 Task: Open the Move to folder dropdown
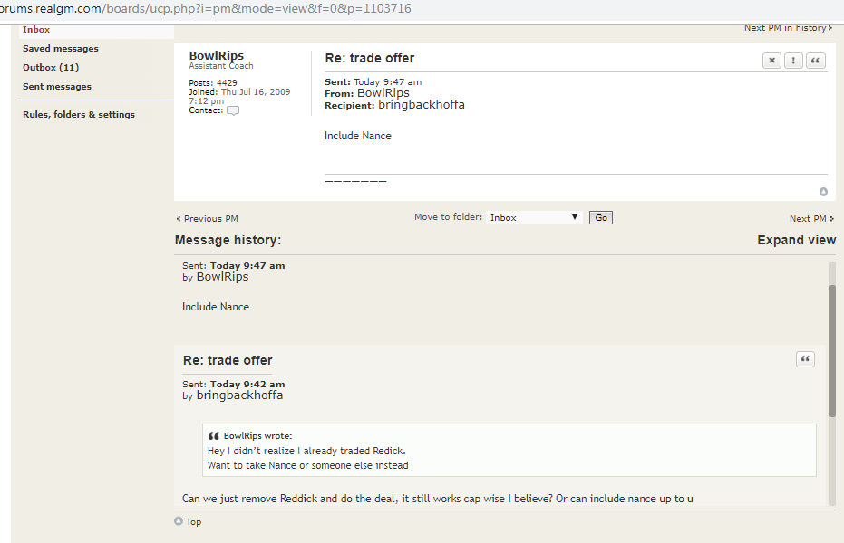pyautogui.click(x=534, y=217)
